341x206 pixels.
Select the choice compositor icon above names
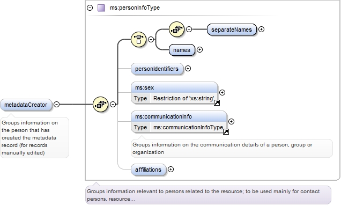point(138,39)
